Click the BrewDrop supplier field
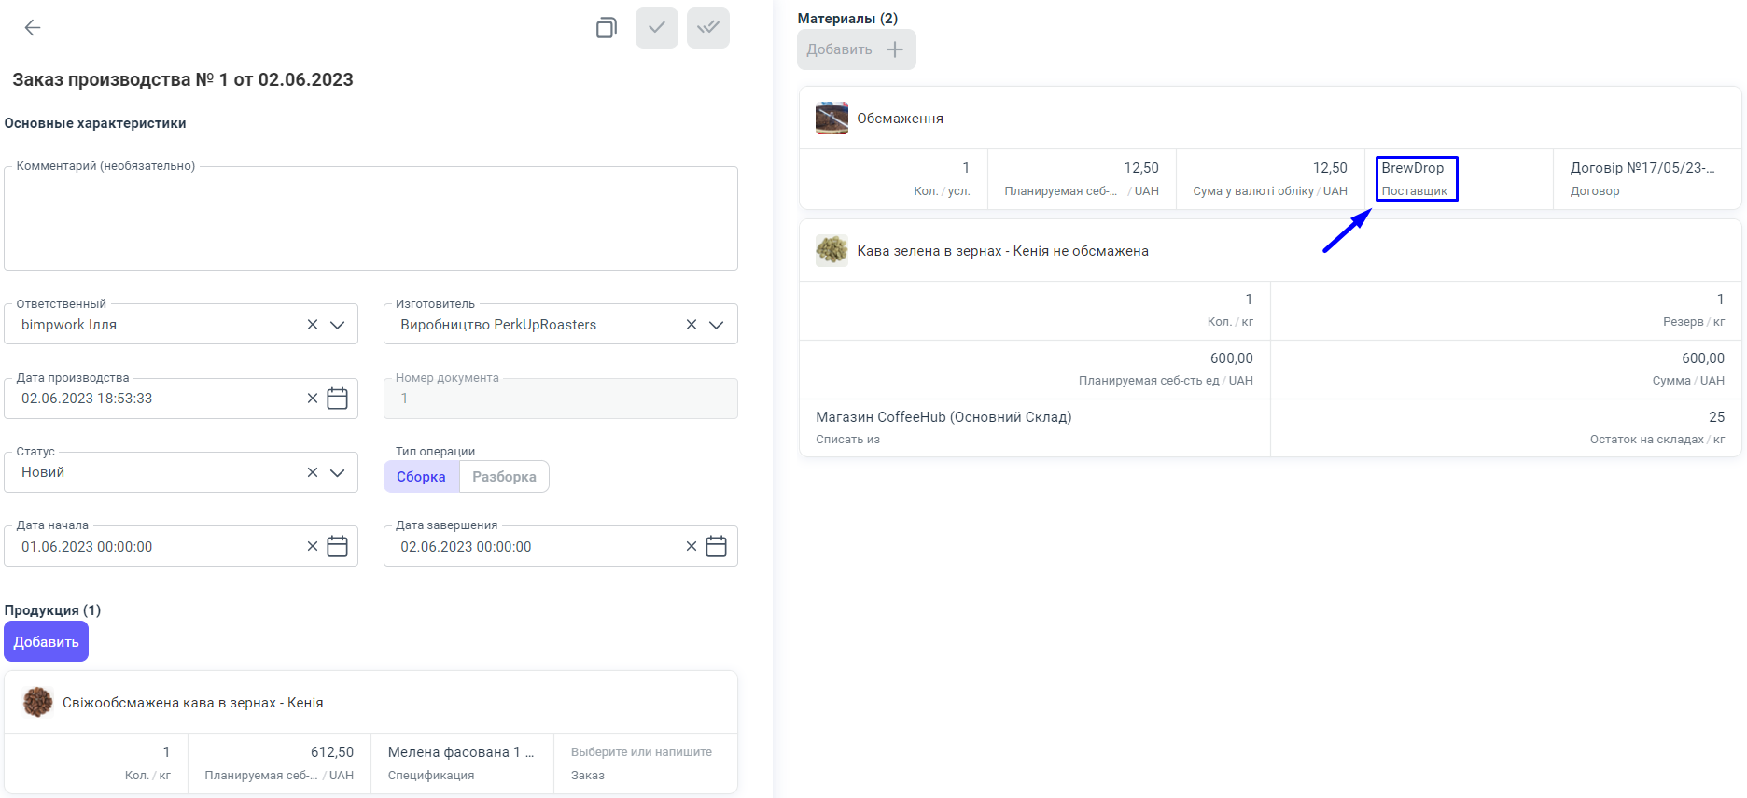 pyautogui.click(x=1416, y=178)
